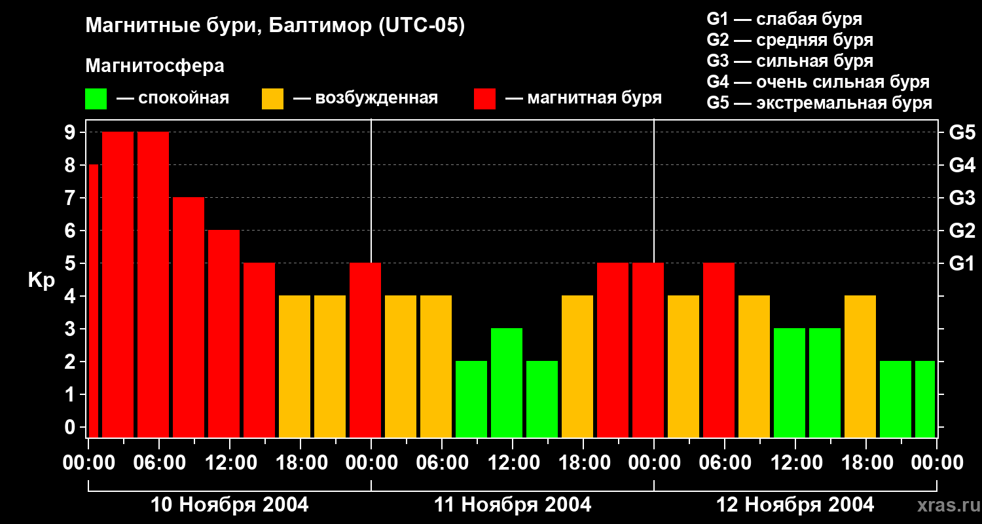Click the red bar crossing midnight into 12 Ноября

pyautogui.click(x=648, y=350)
